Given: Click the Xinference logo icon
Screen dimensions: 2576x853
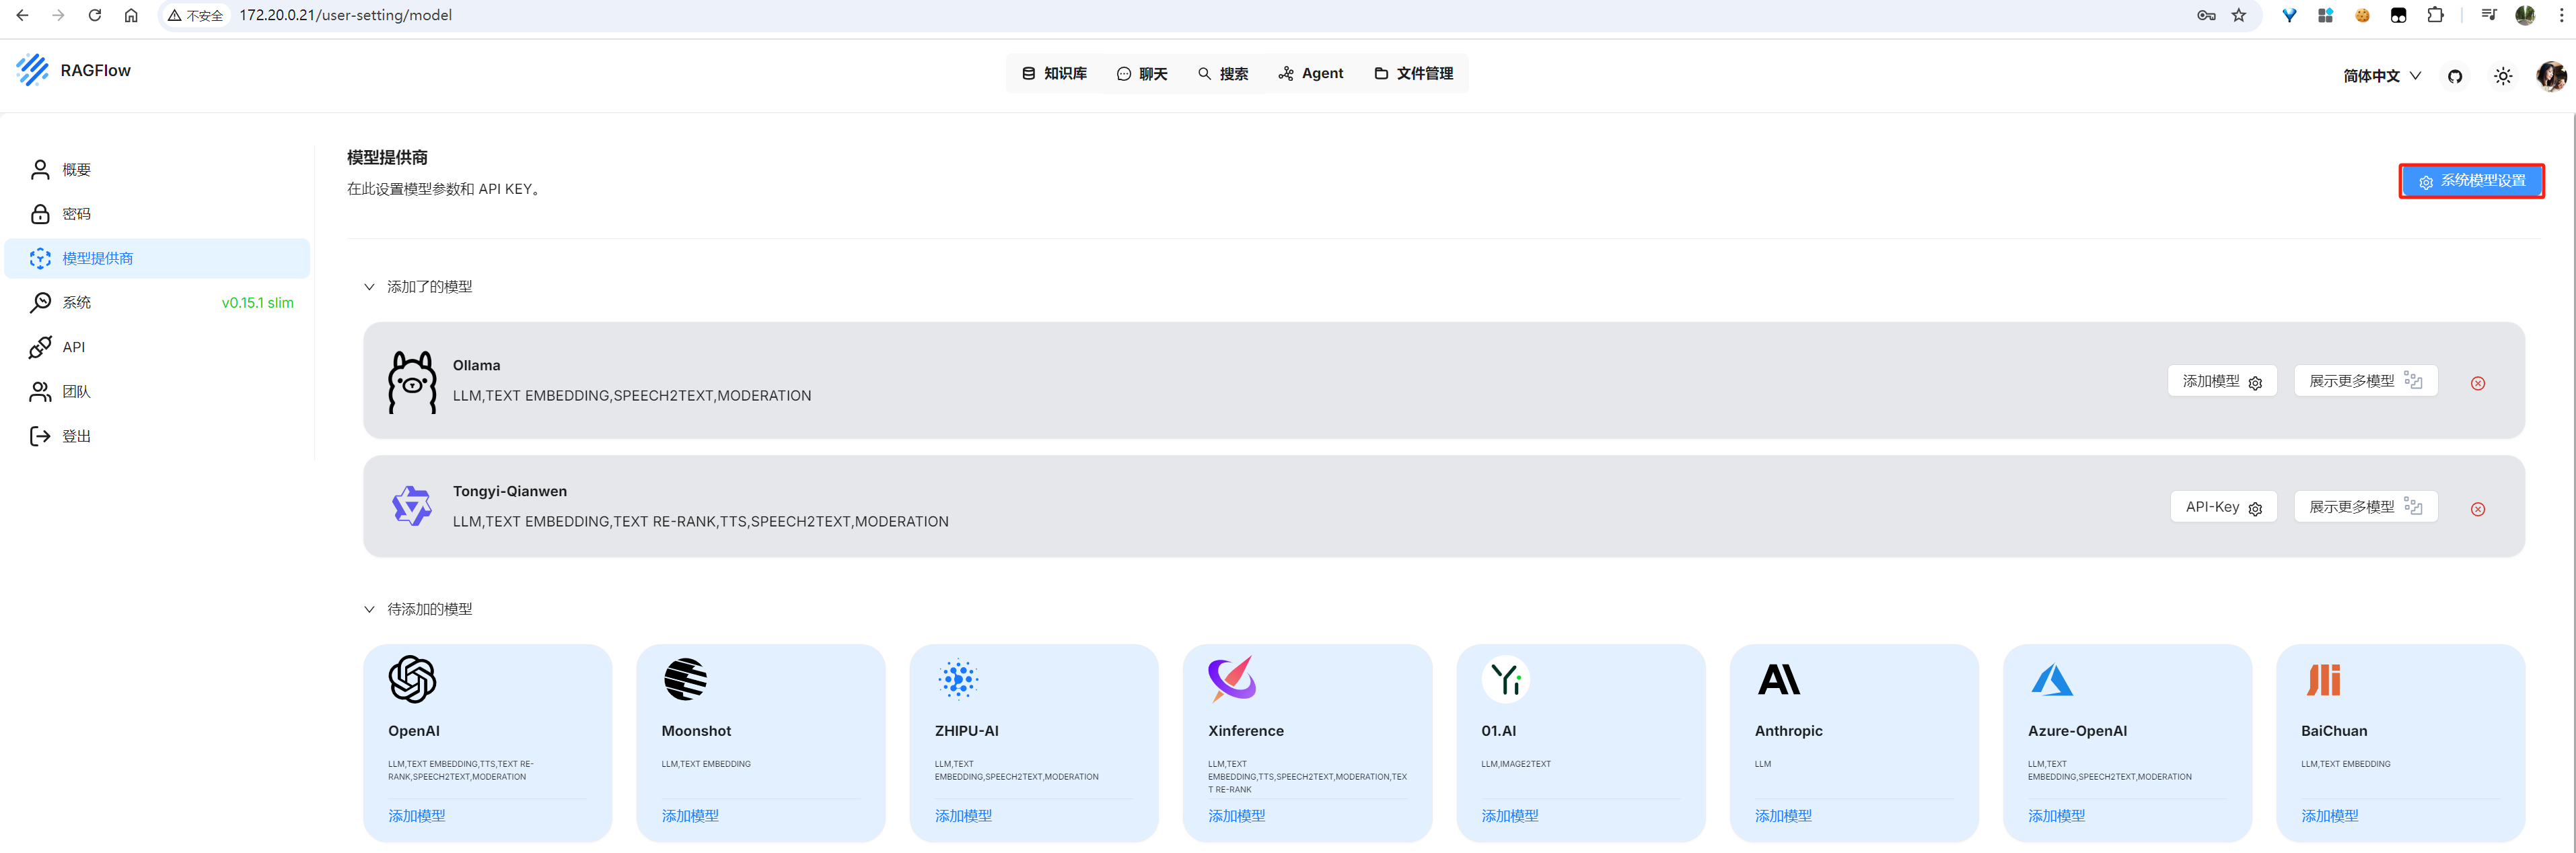Looking at the screenshot, I should click(1231, 680).
